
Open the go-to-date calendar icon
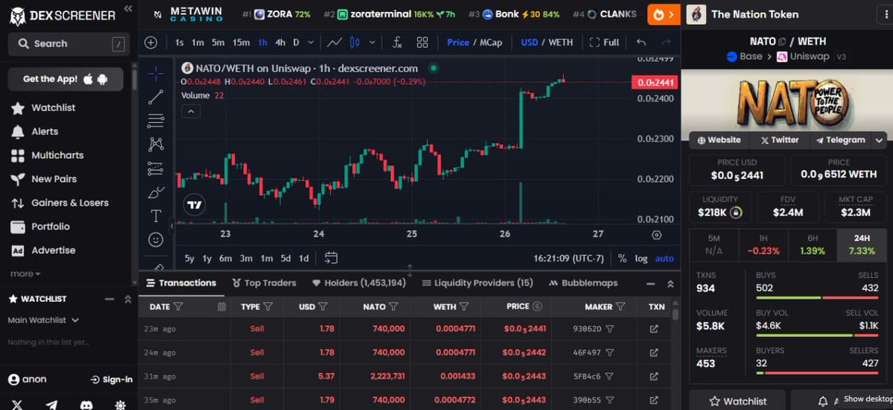[331, 259]
